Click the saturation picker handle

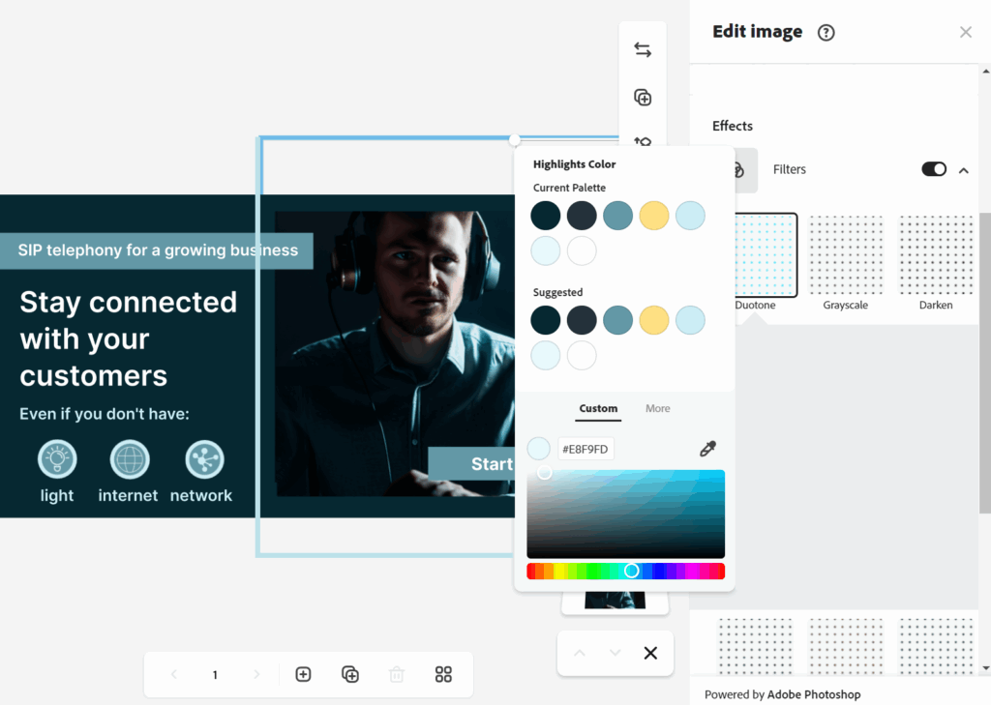pyautogui.click(x=544, y=473)
